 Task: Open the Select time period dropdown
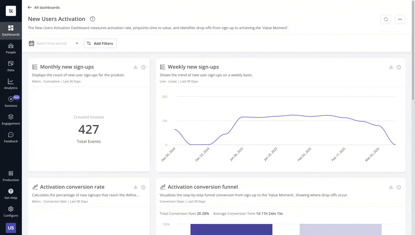click(54, 43)
